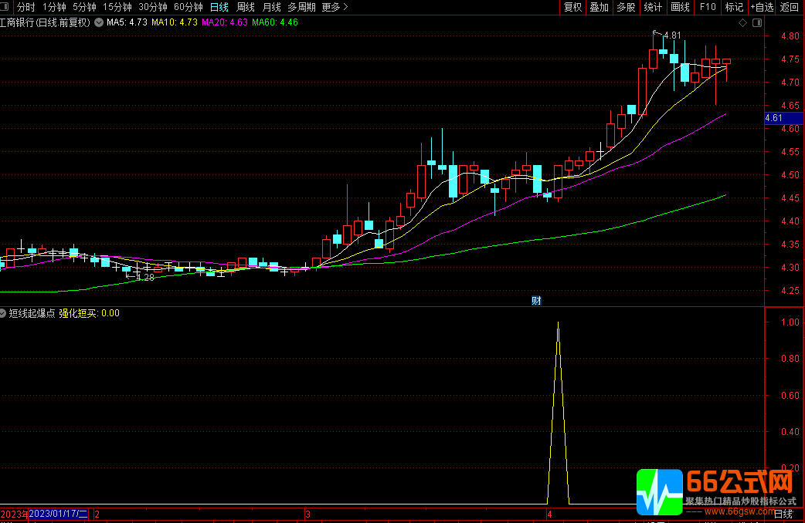This screenshot has width=805, height=523.
Task: Click the MA5: 4.73 label
Action: pos(127,22)
